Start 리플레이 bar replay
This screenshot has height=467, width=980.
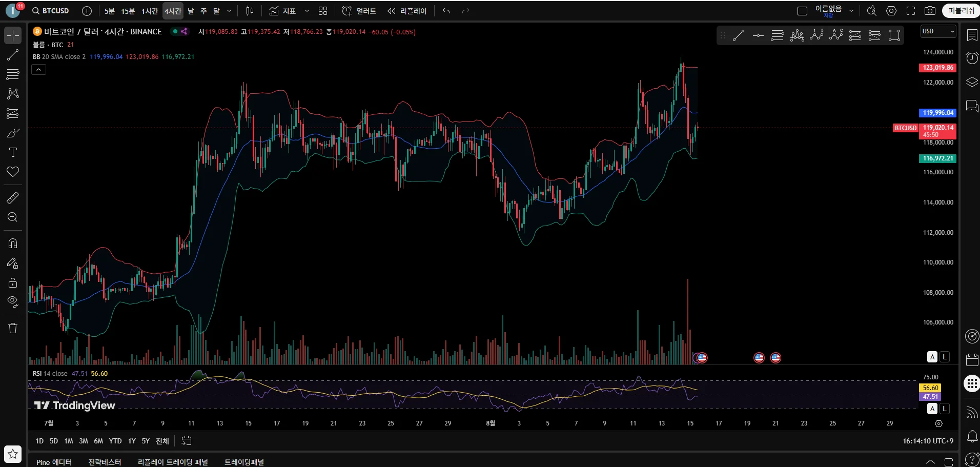(407, 11)
